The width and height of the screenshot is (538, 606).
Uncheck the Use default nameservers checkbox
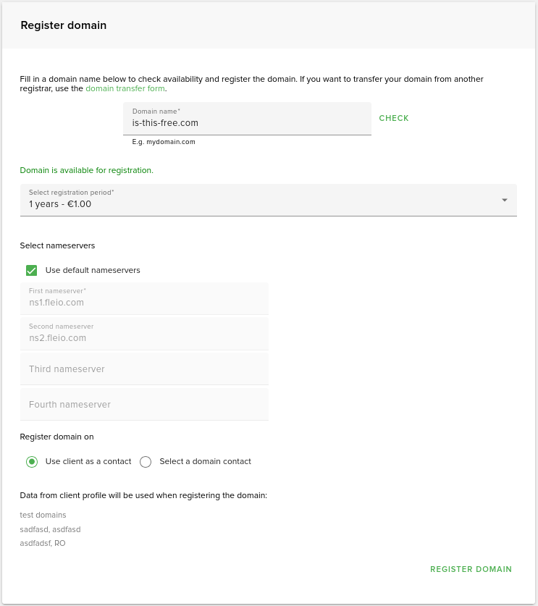[x=32, y=270]
